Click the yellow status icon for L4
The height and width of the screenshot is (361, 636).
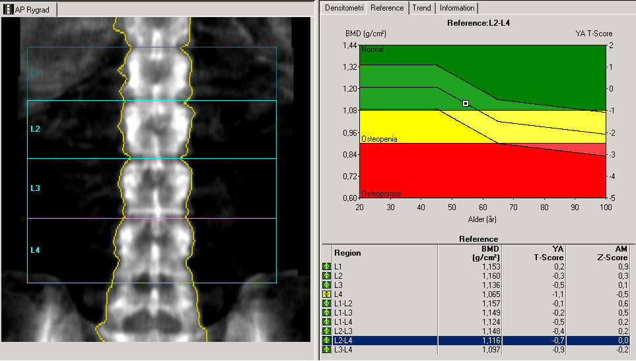[326, 294]
